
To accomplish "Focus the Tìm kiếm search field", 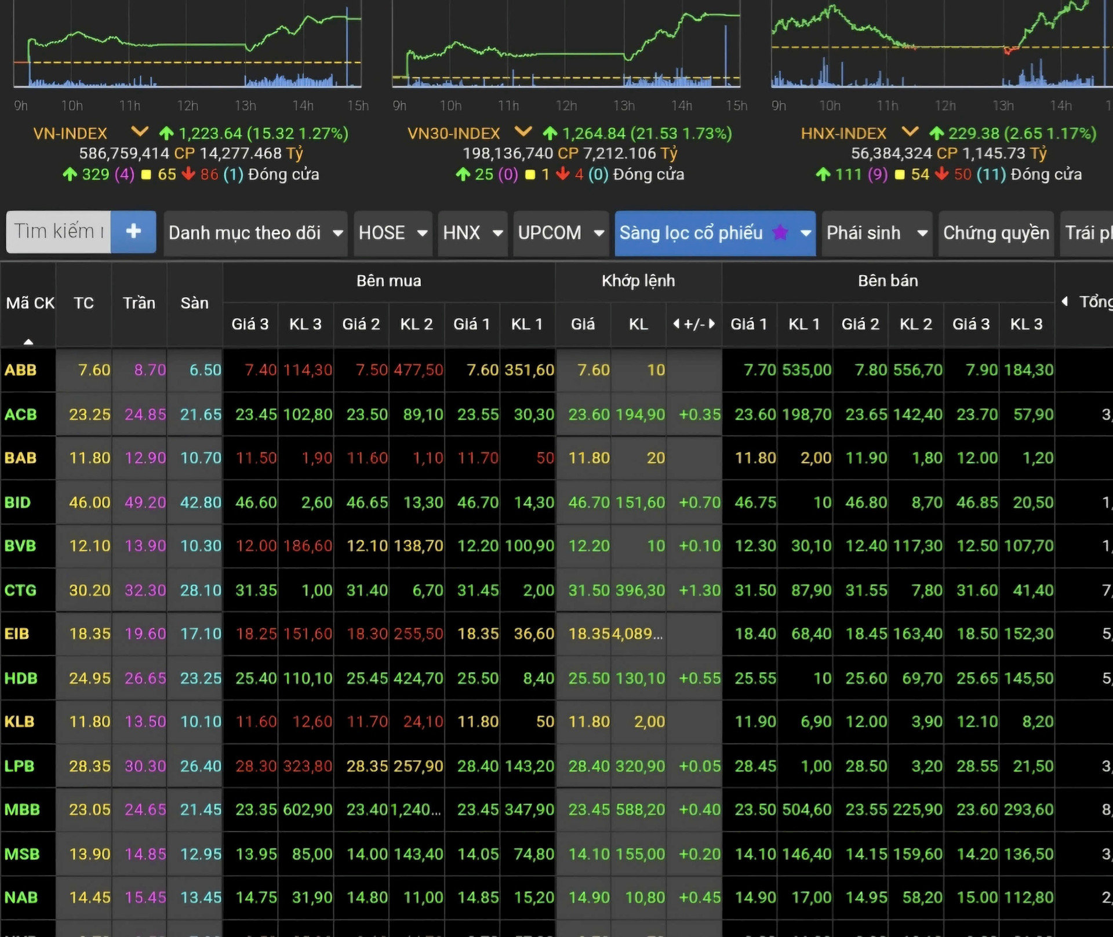I will point(59,232).
